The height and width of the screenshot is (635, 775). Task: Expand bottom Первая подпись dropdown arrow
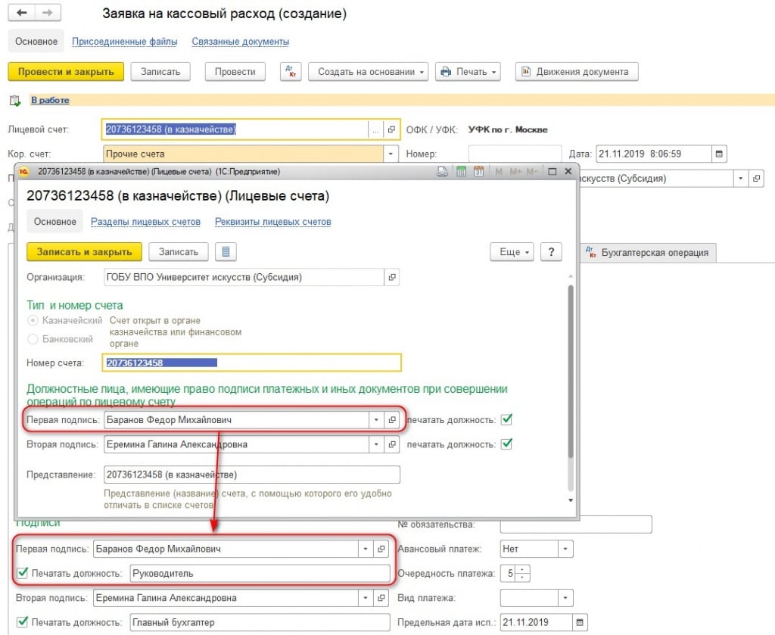pos(366,549)
